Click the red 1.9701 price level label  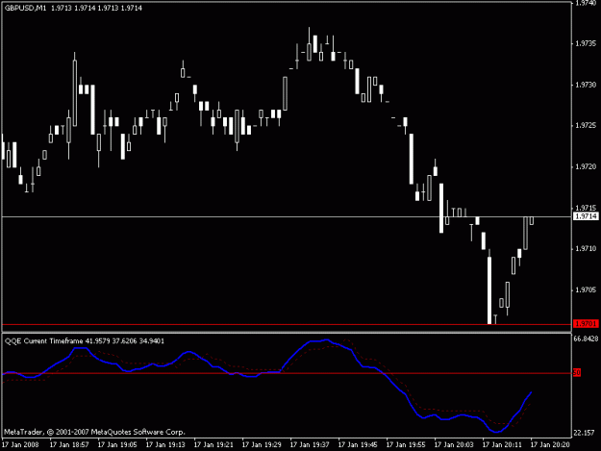(586, 324)
